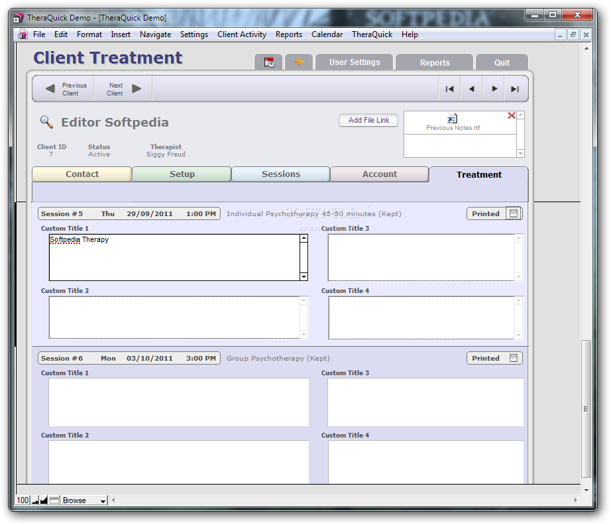This screenshot has width=611, height=525.
Task: Click the therapist name Siggy Freud
Action: tap(166, 154)
